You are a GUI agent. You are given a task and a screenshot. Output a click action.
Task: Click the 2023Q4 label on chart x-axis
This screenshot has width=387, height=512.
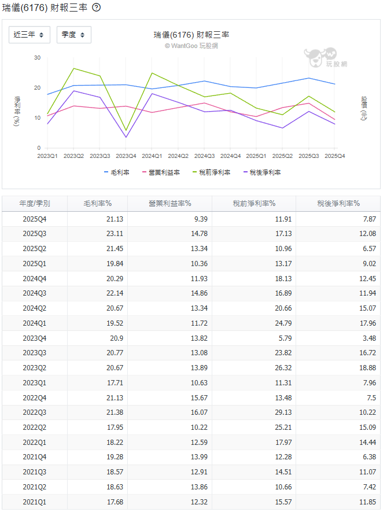tap(126, 156)
